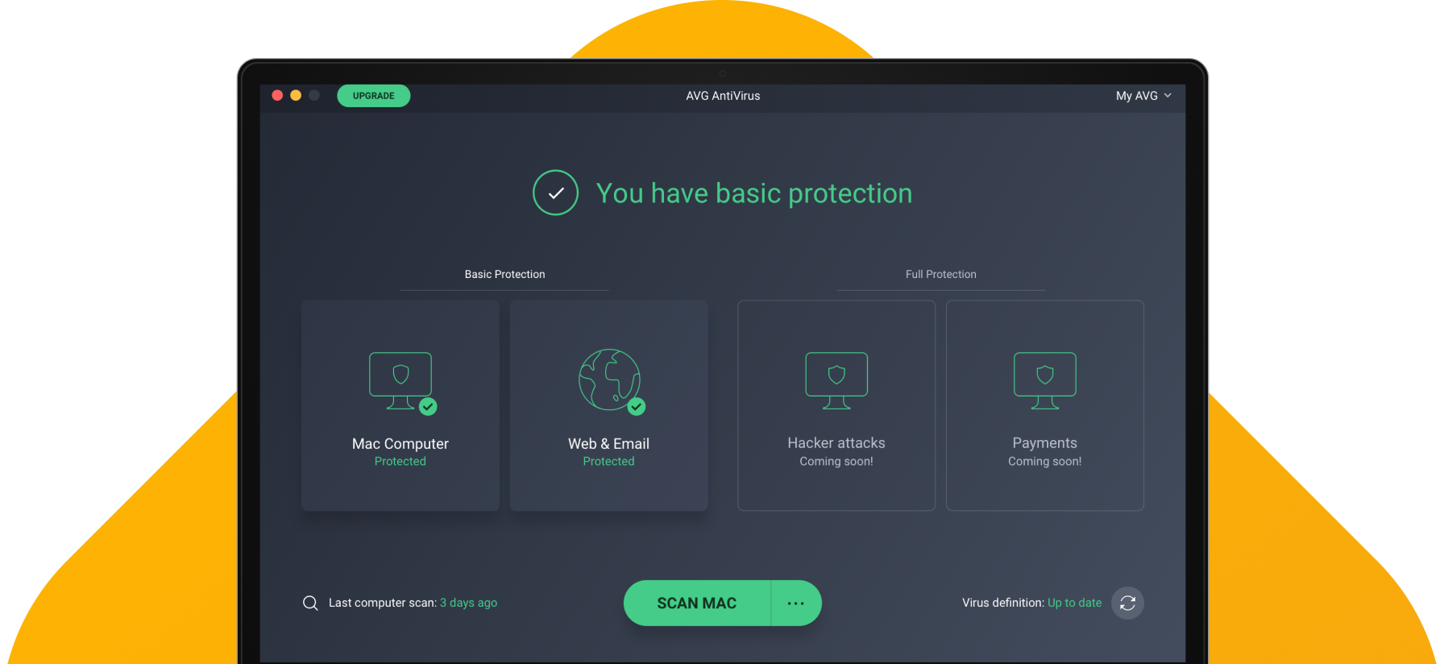Open the '3 days ago' last scan link
Image resolution: width=1444 pixels, height=664 pixels.
(x=468, y=603)
